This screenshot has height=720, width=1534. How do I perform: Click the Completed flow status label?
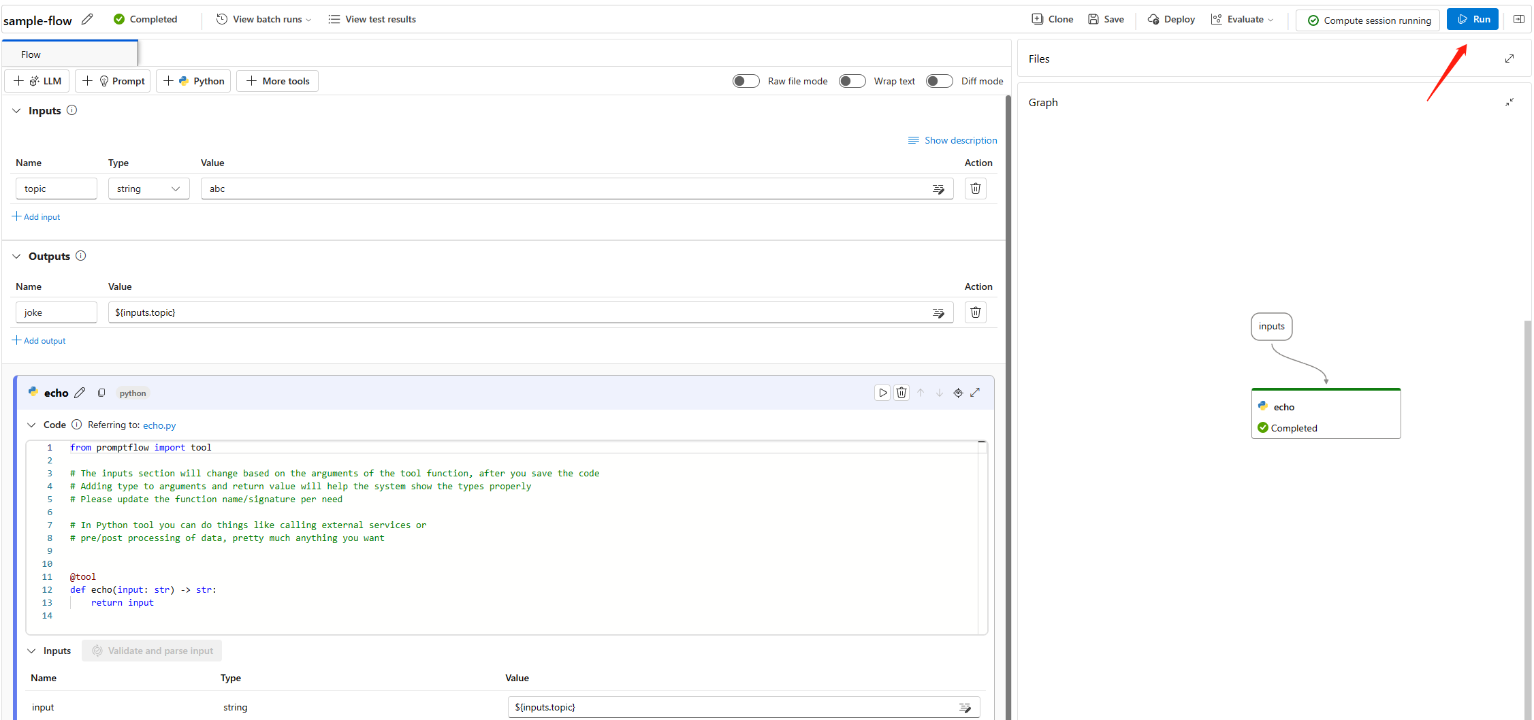tap(145, 19)
